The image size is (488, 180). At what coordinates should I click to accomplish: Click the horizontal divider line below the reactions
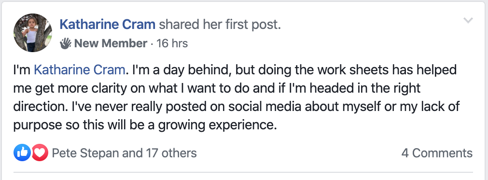pos(243,172)
